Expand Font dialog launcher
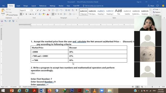 (x=50, y=18)
